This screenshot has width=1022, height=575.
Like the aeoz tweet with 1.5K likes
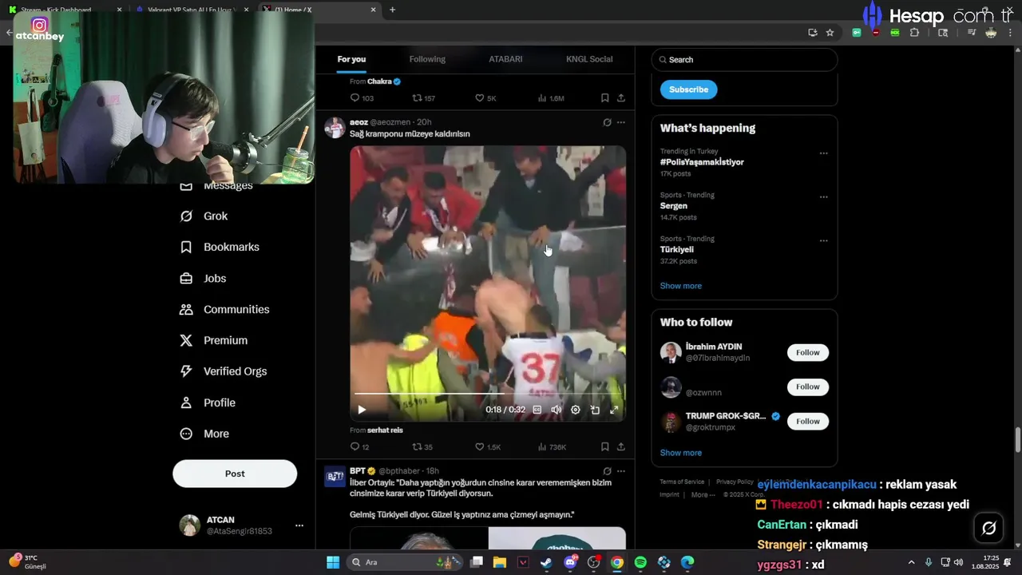(488, 447)
